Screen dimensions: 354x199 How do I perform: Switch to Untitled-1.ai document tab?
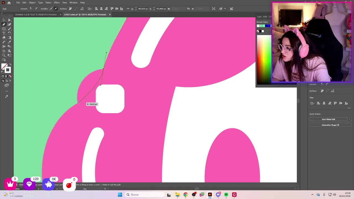[x=36, y=15]
